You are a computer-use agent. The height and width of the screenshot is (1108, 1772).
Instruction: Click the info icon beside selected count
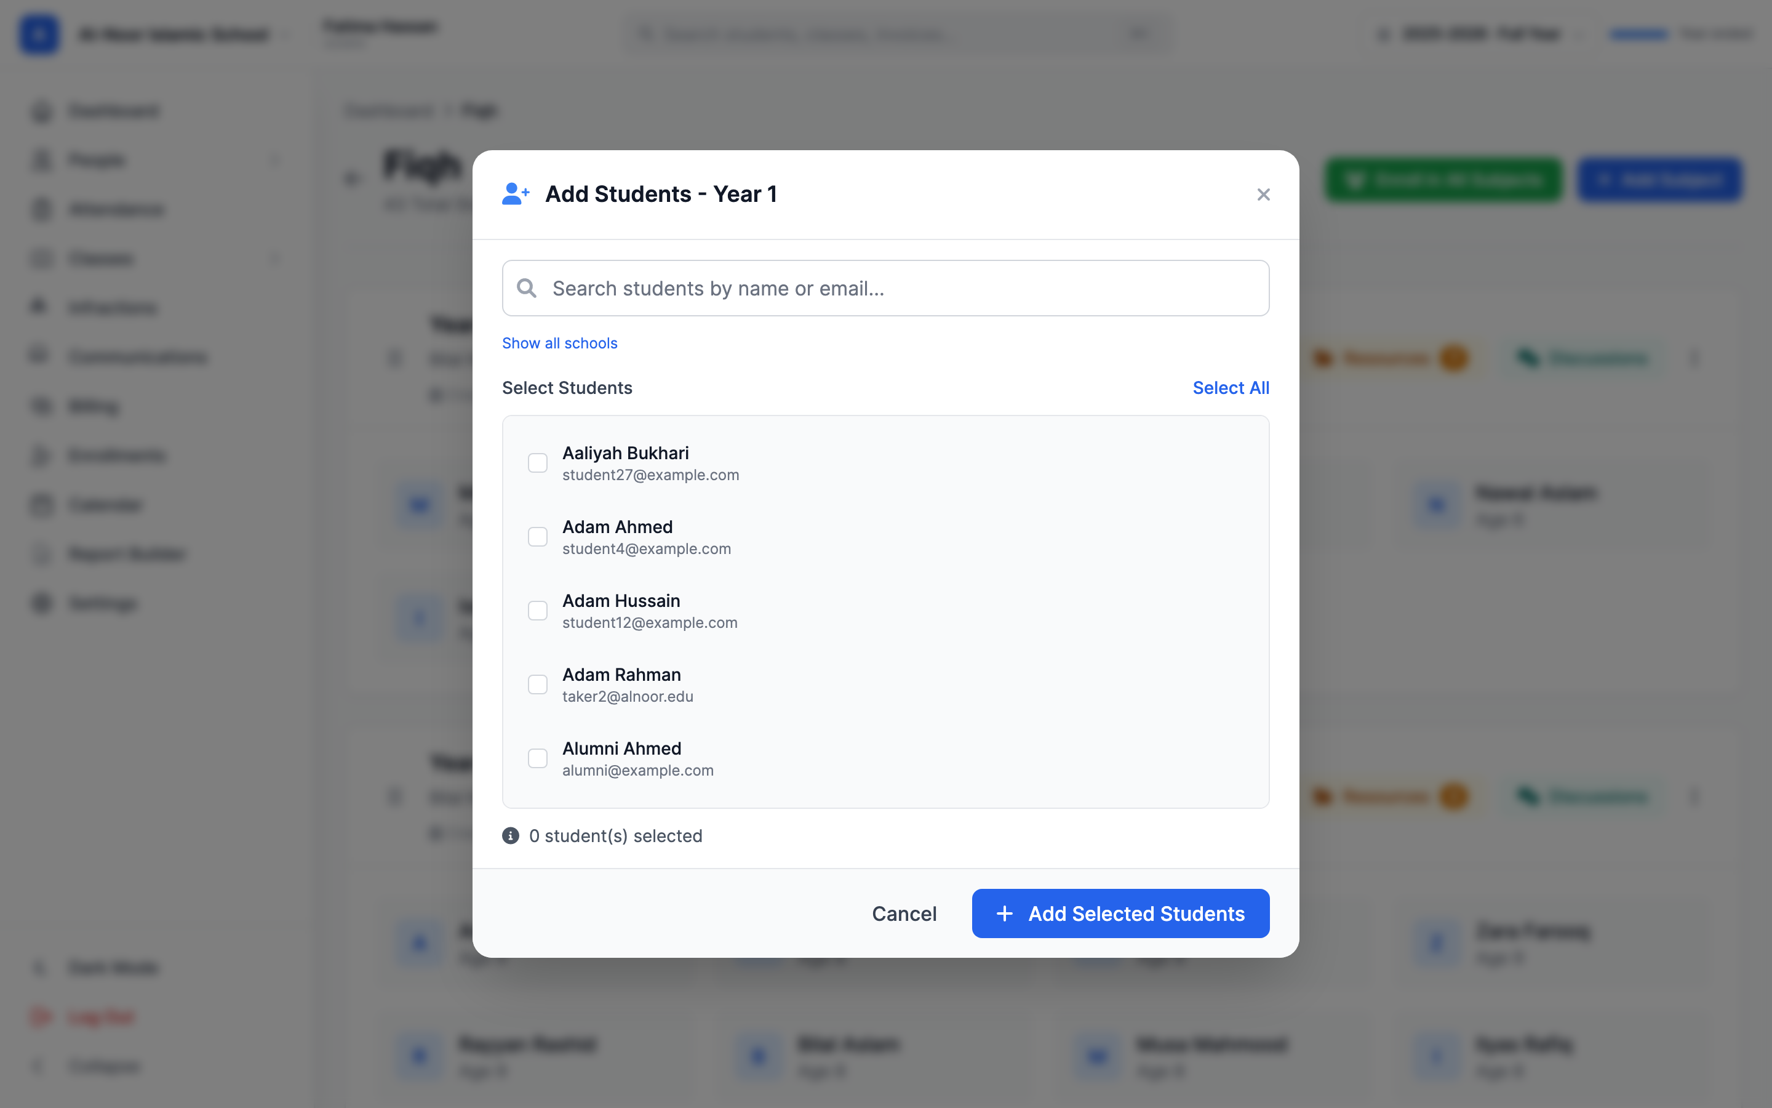[x=510, y=835]
